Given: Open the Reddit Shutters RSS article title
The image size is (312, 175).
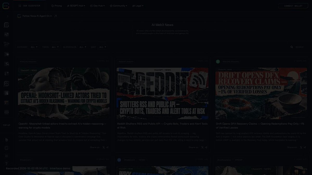Looking at the screenshot, I should (x=162, y=126).
